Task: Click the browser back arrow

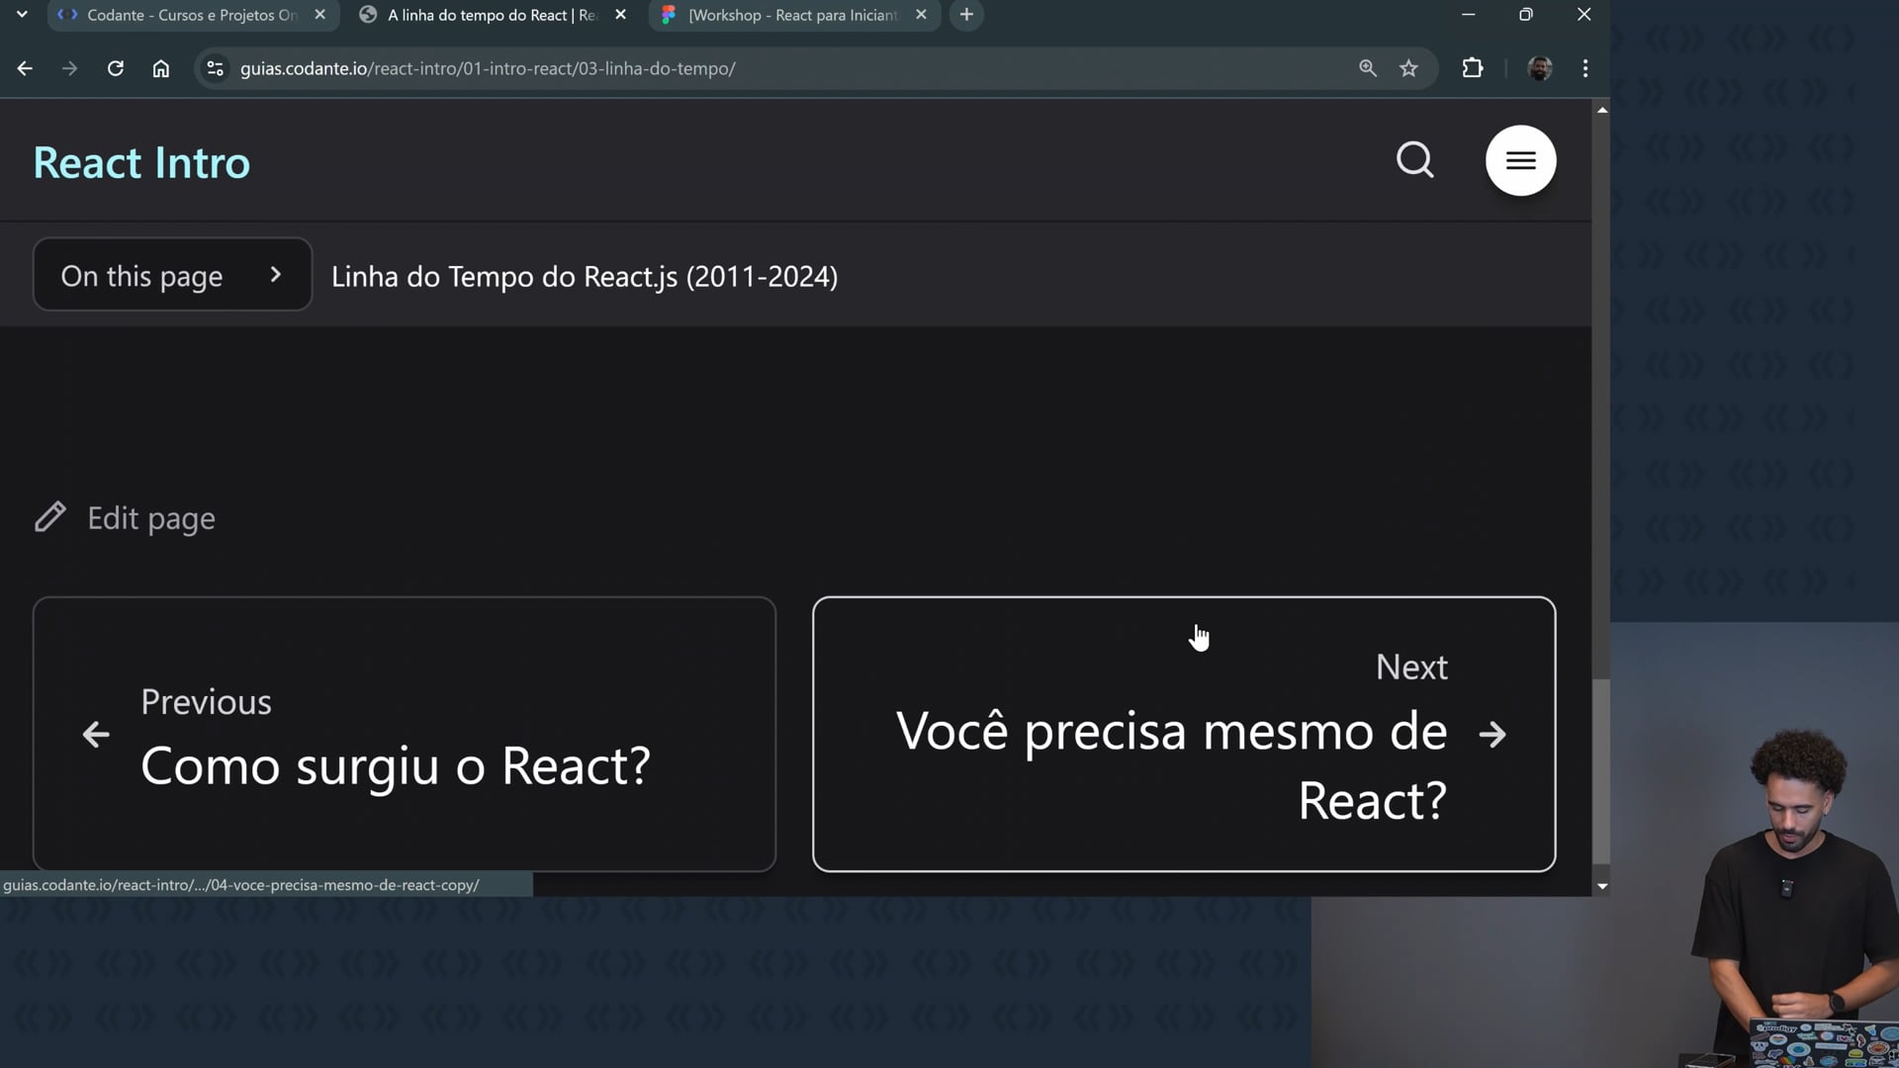Action: pos(25,68)
